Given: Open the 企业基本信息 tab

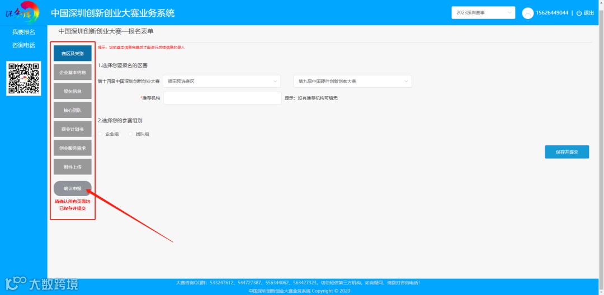Looking at the screenshot, I should point(72,72).
